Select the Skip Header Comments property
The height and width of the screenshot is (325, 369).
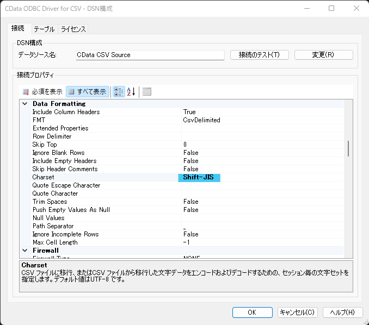65,169
